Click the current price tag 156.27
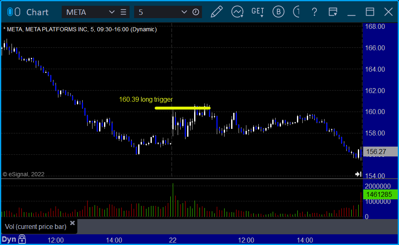The image size is (399, 245). 380,152
